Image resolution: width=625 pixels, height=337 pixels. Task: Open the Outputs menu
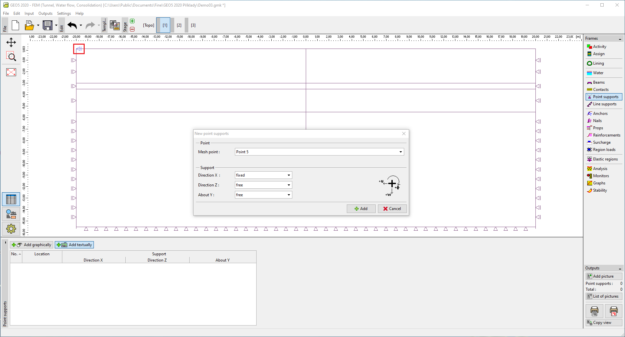point(45,13)
